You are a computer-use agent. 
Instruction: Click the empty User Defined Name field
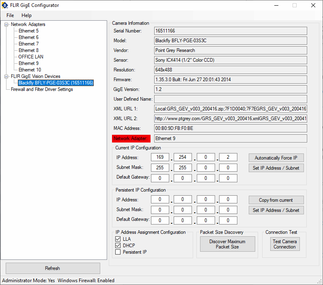pyautogui.click(x=230, y=99)
